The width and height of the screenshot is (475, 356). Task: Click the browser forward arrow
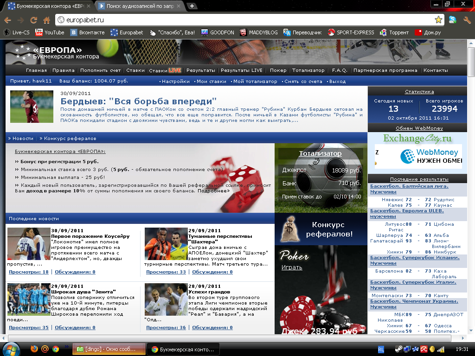pos(20,20)
